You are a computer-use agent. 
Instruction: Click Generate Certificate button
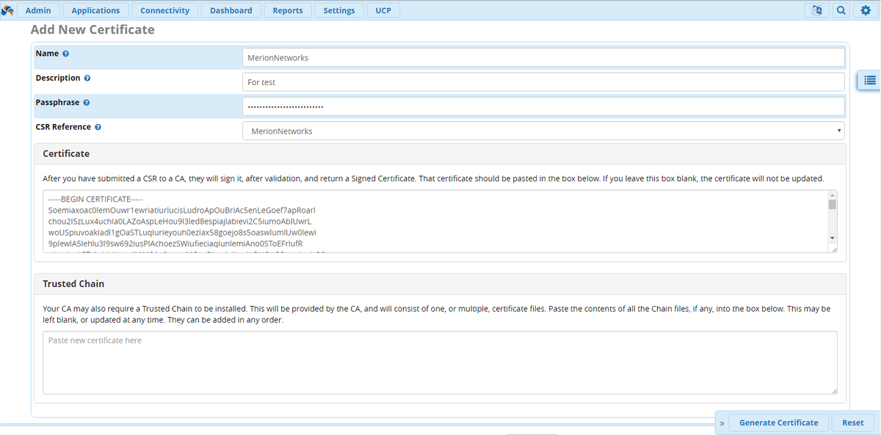[778, 423]
